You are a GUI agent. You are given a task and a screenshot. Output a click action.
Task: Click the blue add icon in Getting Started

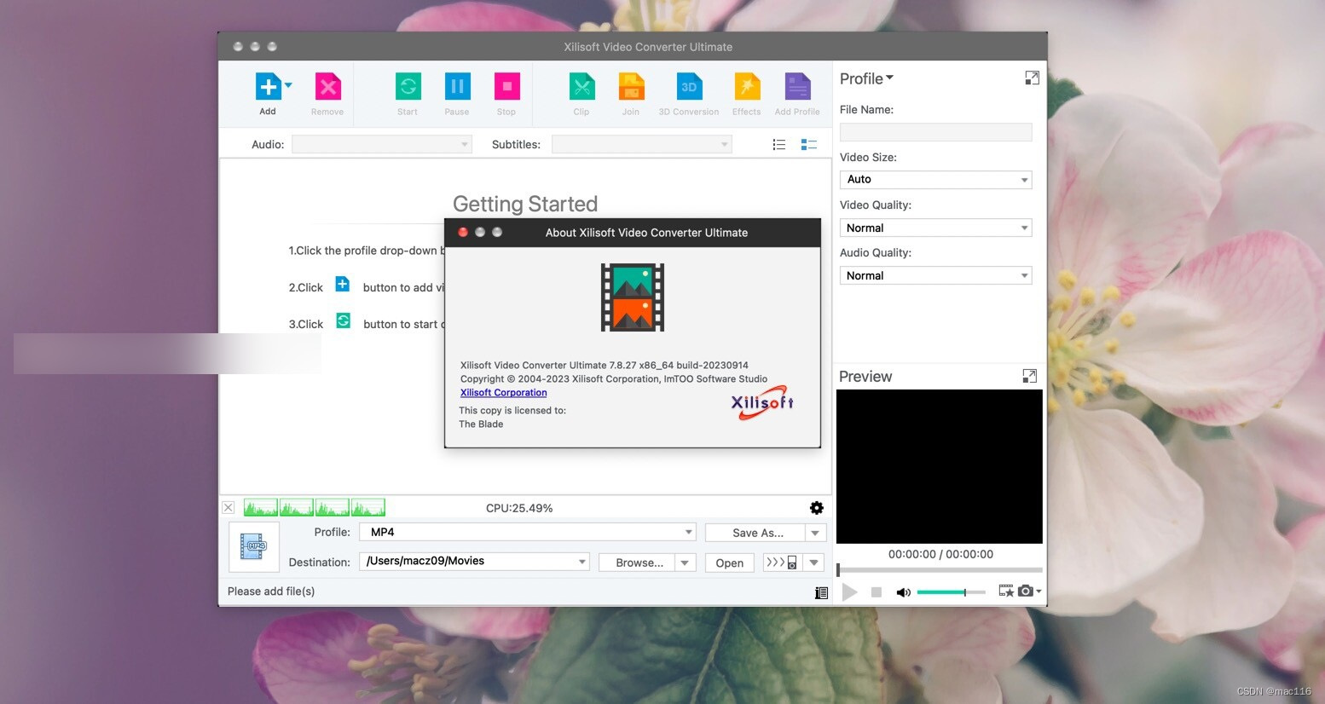[x=342, y=284]
